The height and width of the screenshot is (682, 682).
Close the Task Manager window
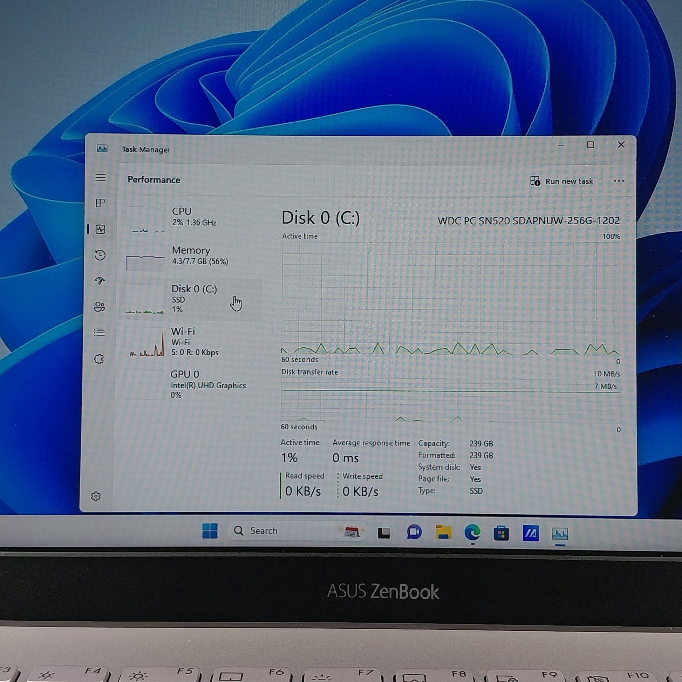click(x=621, y=145)
